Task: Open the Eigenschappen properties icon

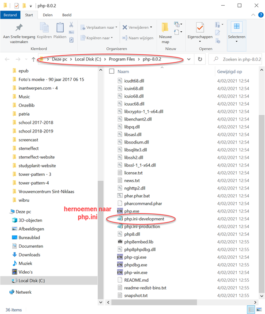Action: (x=200, y=27)
